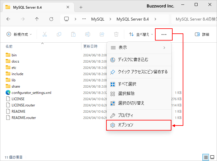Show hidden breadcrumb path with ellipsis
The image size is (217, 161).
pyautogui.click(x=84, y=19)
